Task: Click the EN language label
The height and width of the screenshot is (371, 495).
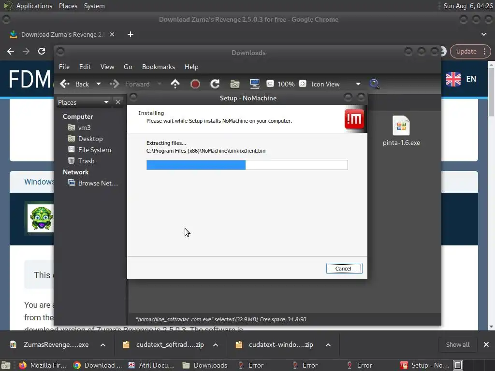Action: tap(471, 79)
